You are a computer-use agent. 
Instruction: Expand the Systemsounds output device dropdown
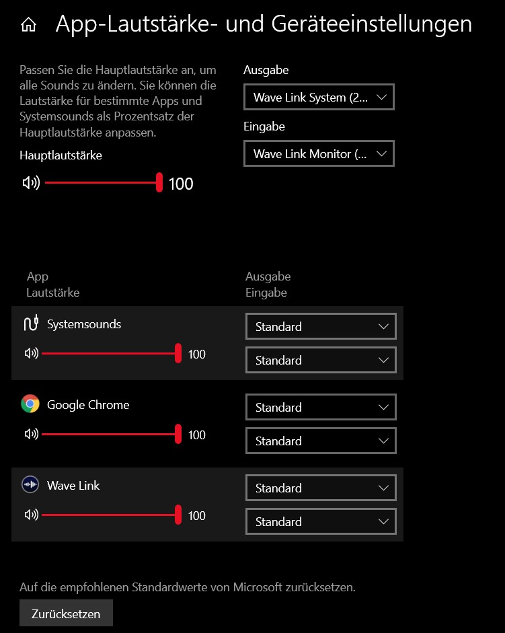click(321, 327)
